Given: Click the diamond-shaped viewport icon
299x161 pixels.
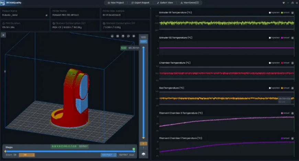Looking at the screenshot, I should click(x=134, y=36).
